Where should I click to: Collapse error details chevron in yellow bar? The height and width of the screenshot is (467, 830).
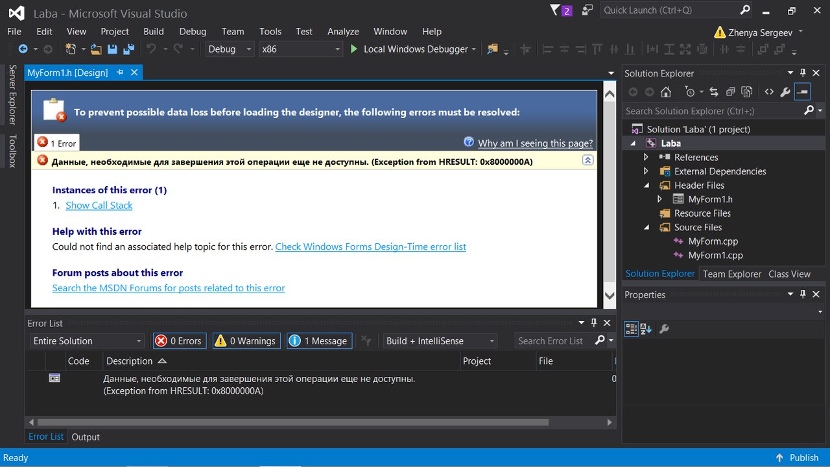coord(587,160)
